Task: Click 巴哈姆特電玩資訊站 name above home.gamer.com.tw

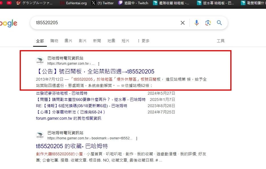Action: (x=65, y=133)
